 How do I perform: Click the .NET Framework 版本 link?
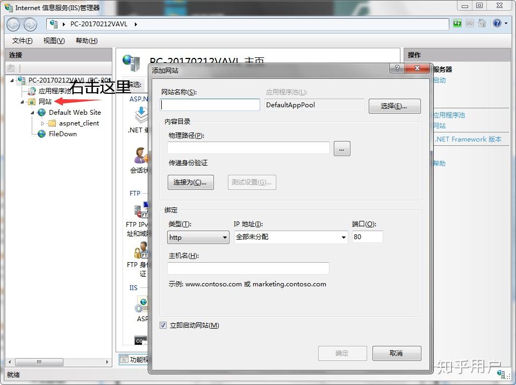pos(468,139)
